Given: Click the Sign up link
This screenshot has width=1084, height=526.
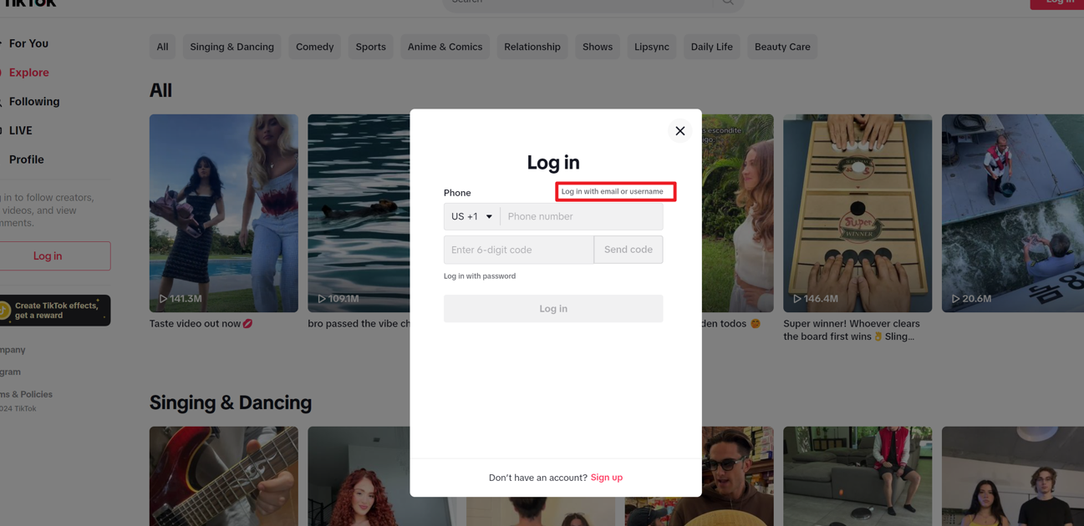Looking at the screenshot, I should [607, 478].
